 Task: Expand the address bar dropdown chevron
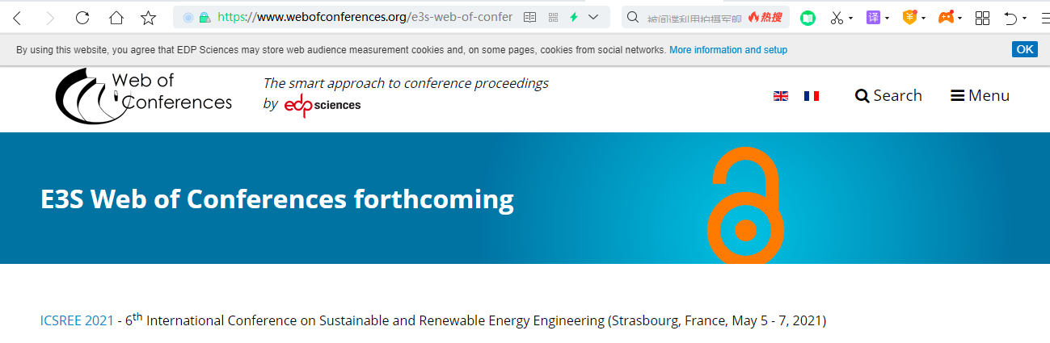tap(594, 17)
